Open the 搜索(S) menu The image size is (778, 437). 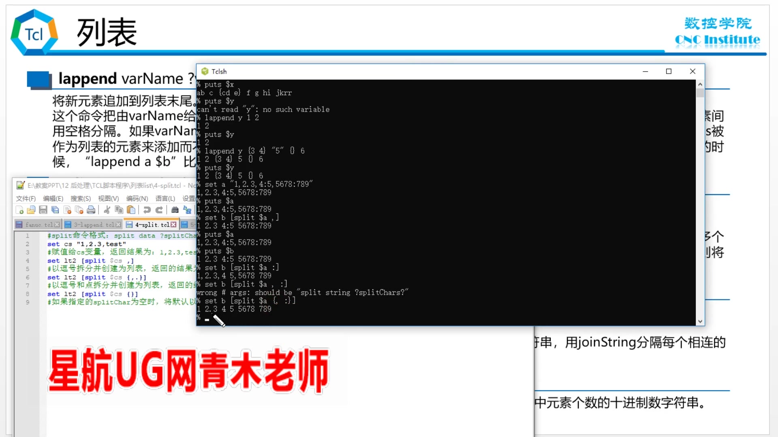pyautogui.click(x=81, y=198)
